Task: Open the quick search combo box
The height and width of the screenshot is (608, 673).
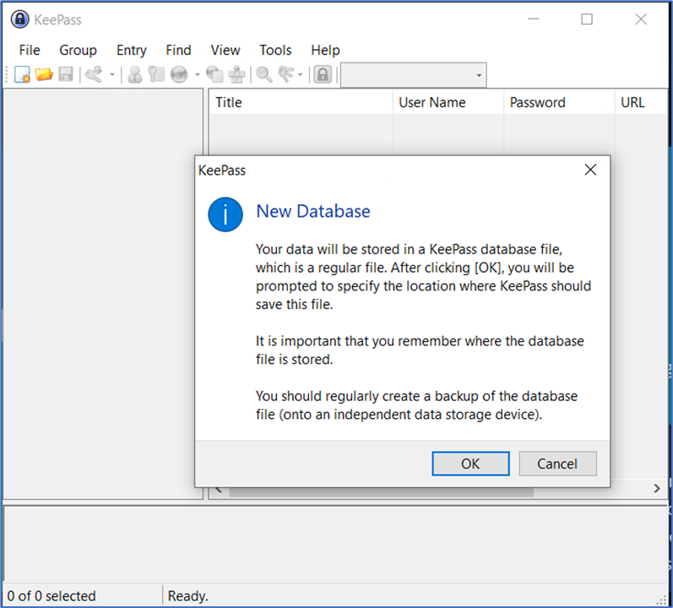Action: pyautogui.click(x=413, y=75)
